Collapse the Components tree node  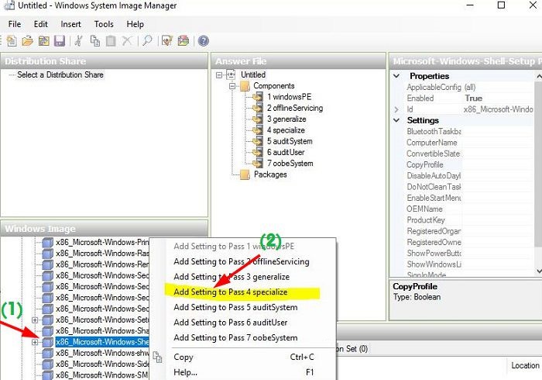tap(232, 86)
